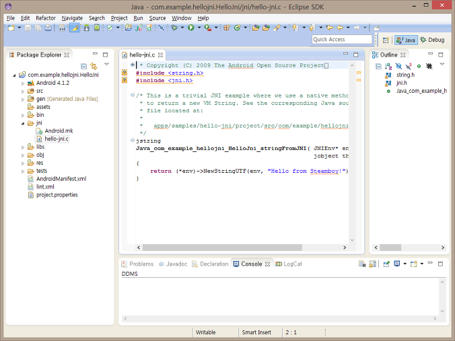Click the editor horizontal scrollbar thumb

[x=222, y=248]
